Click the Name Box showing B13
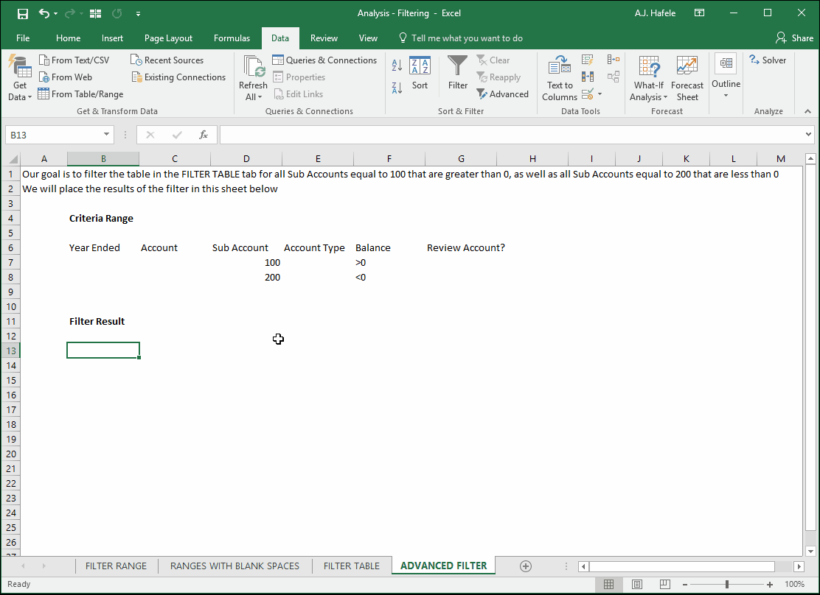The height and width of the screenshot is (595, 820). [53, 135]
